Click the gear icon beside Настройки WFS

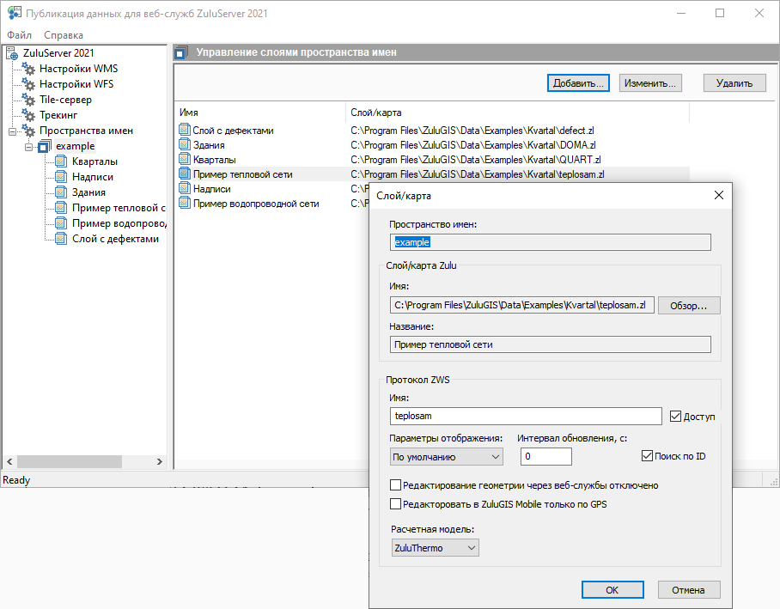click(x=28, y=84)
